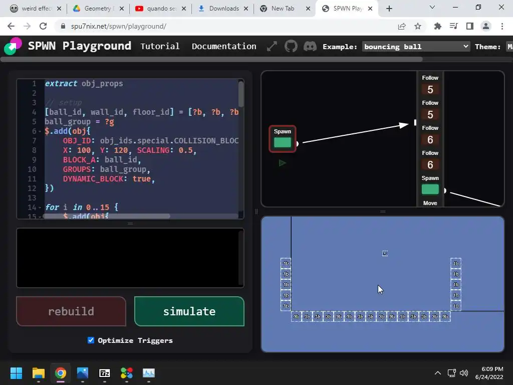Click the DYNAMIC_BLOCK: true code line
The image size is (513, 385).
tap(109, 179)
